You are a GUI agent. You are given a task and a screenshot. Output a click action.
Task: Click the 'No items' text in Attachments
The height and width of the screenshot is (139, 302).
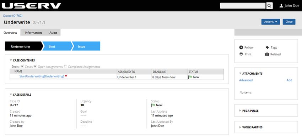[x=246, y=92]
